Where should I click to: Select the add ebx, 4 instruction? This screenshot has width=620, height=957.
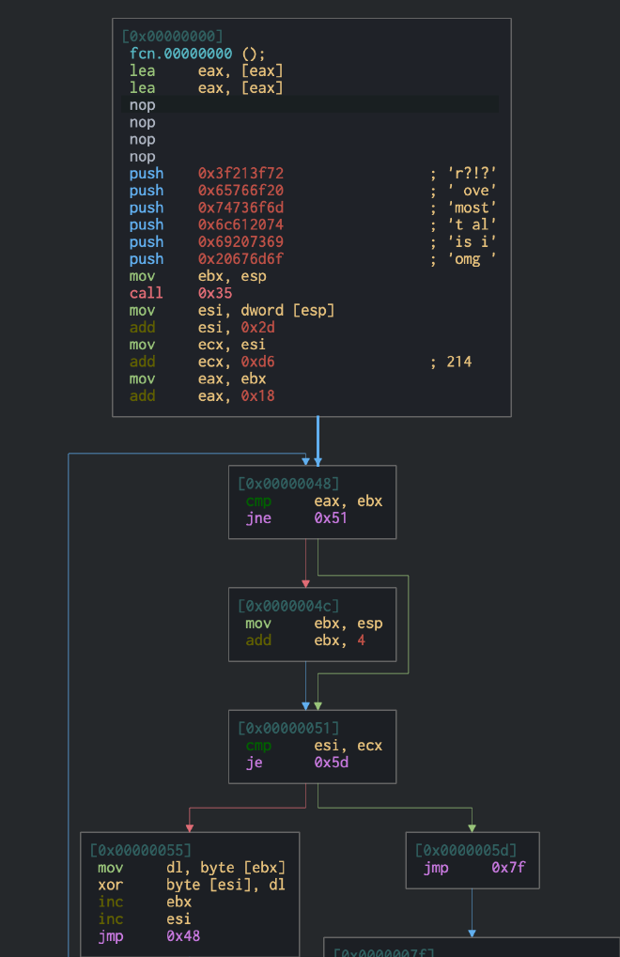(x=304, y=640)
